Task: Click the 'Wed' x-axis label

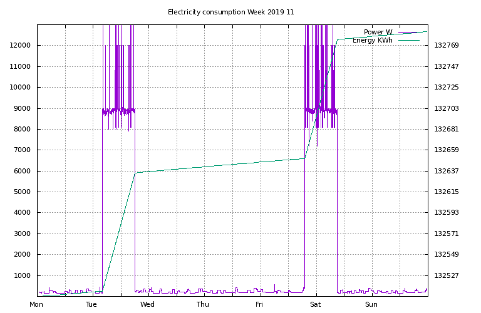Action: [147, 304]
